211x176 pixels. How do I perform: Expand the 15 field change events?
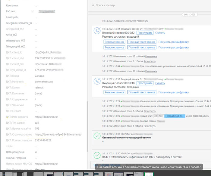(x=151, y=57)
